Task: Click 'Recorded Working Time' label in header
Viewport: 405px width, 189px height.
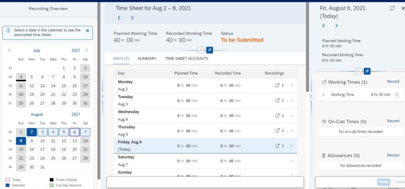Action: click(189, 33)
